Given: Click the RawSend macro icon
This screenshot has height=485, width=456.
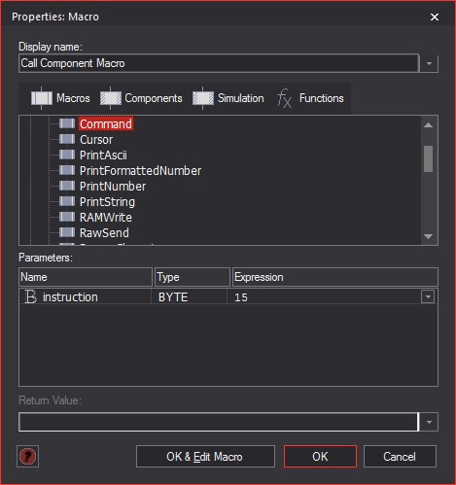Looking at the screenshot, I should pyautogui.click(x=67, y=232).
